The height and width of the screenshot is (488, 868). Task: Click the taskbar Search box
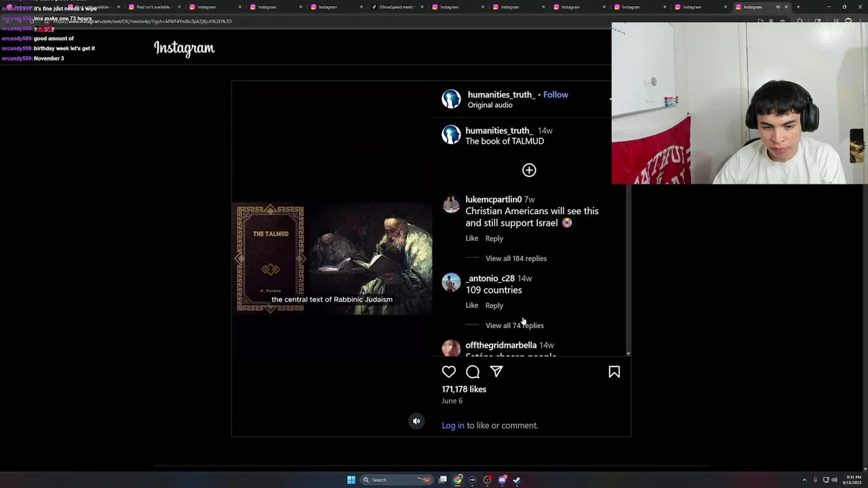[396, 480]
